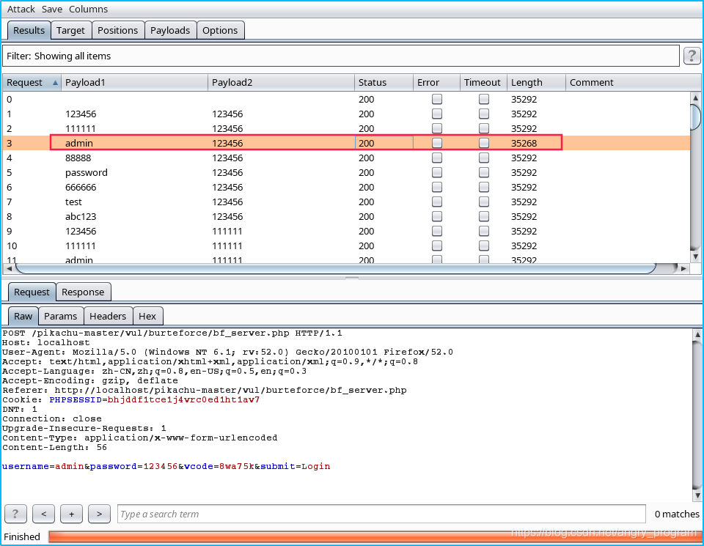Select row with payload password
Viewport: 704px width, 546px height.
[346, 172]
